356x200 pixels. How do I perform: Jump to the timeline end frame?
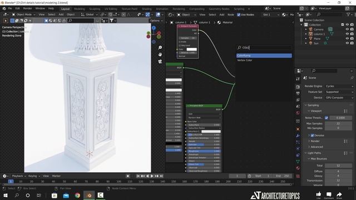161,176
